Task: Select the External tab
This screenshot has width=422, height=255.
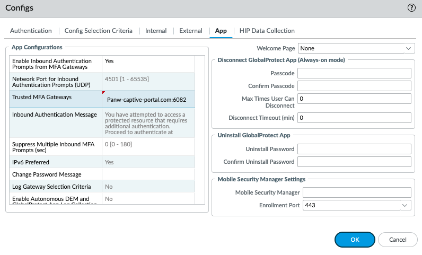Action: coord(191,31)
